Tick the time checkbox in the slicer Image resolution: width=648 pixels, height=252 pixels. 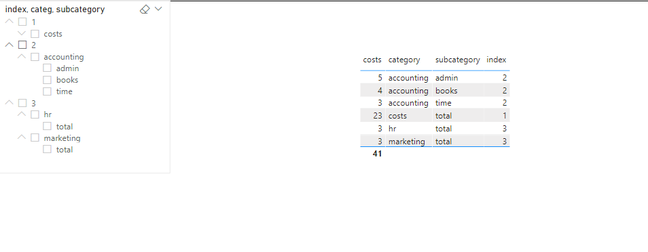click(47, 91)
